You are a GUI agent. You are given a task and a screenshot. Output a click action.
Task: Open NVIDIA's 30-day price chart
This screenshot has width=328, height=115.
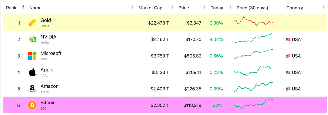pos(253,38)
